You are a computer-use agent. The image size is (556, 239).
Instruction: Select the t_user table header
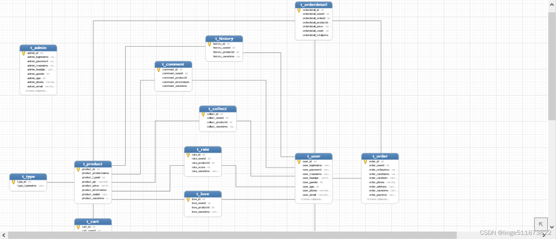click(x=314, y=156)
